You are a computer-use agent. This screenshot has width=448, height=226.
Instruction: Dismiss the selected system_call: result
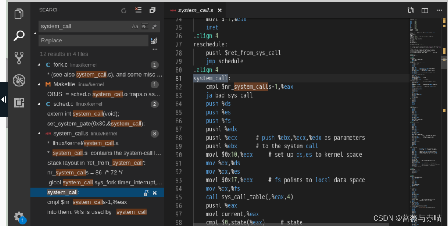tap(155, 193)
